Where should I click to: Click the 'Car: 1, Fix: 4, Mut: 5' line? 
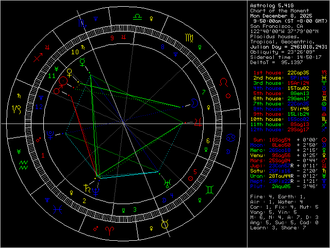point(284,207)
